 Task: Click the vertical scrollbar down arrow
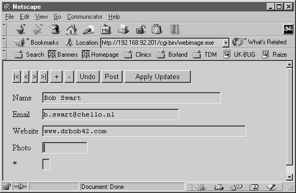point(289,177)
